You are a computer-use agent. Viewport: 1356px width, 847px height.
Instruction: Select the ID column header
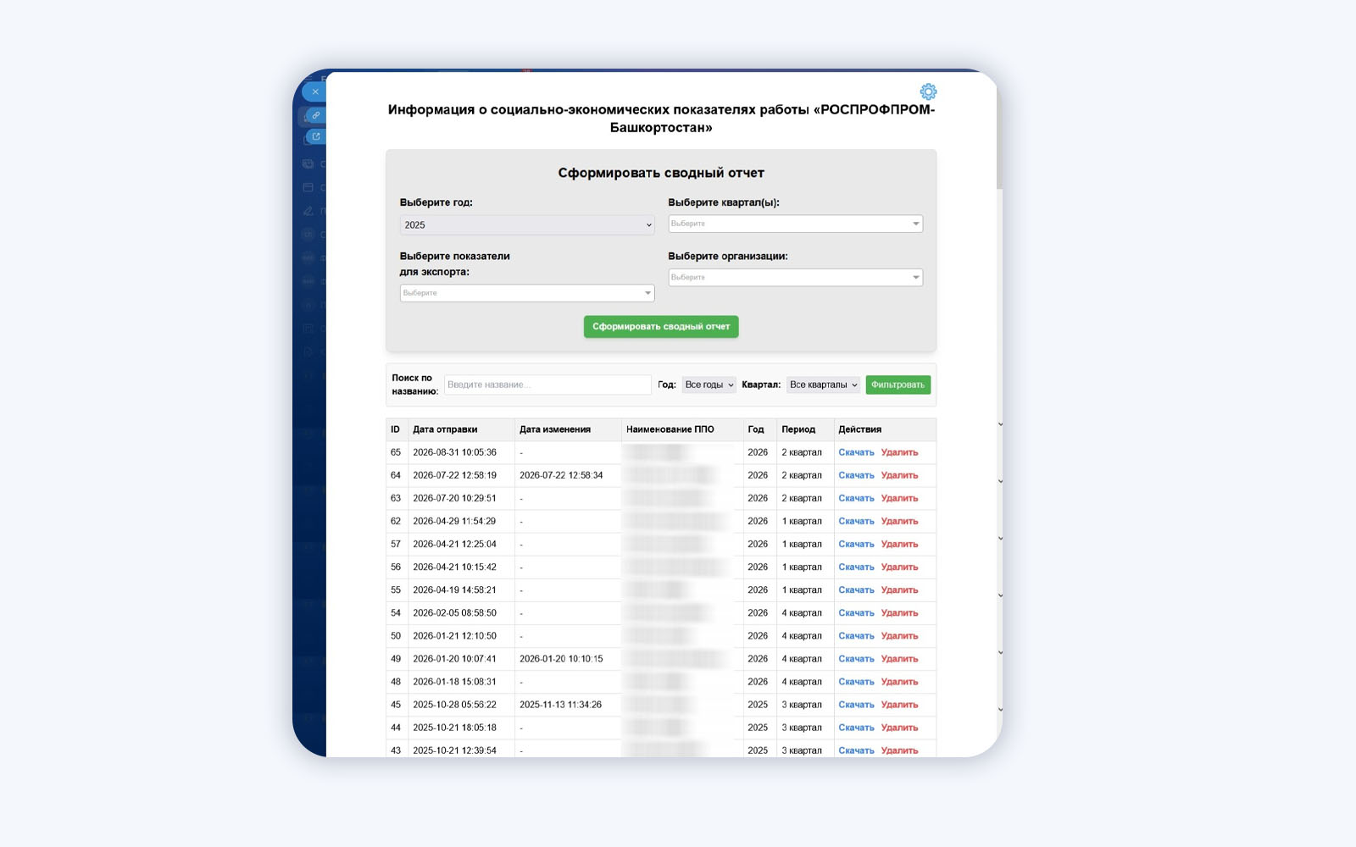(x=395, y=429)
